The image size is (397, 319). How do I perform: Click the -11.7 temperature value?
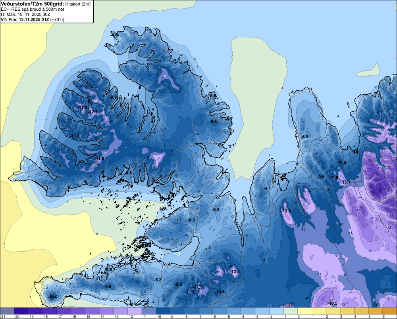pyautogui.click(x=190, y=292)
